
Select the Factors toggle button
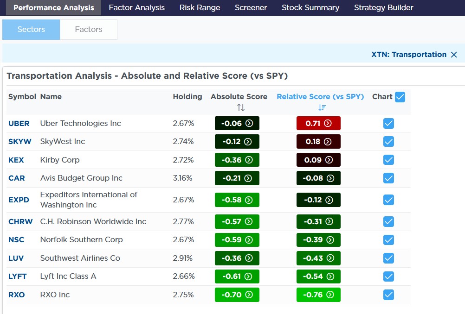[x=89, y=30]
